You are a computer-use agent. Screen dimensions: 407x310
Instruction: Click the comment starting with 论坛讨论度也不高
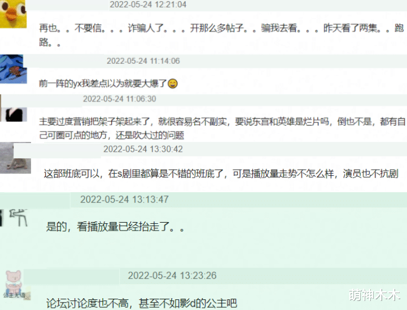point(142,303)
